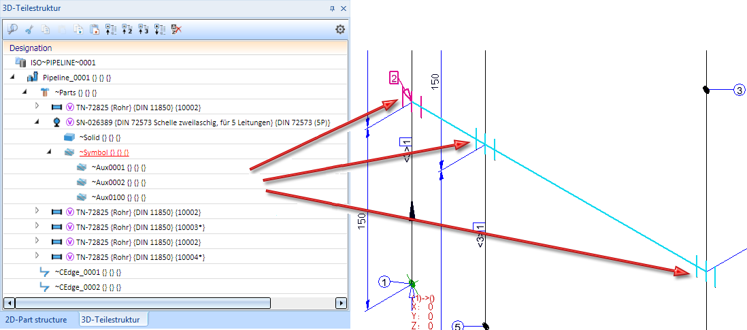Click the ~Aux0100 part icon
The height and width of the screenshot is (330, 747).
tap(82, 197)
